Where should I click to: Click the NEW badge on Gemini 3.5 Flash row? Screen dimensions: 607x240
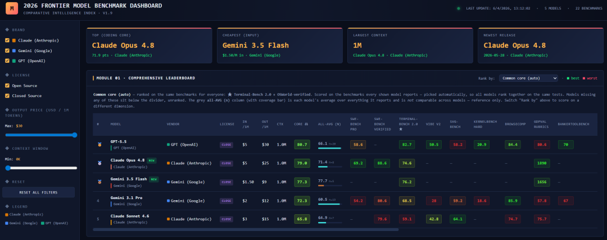(x=154, y=179)
